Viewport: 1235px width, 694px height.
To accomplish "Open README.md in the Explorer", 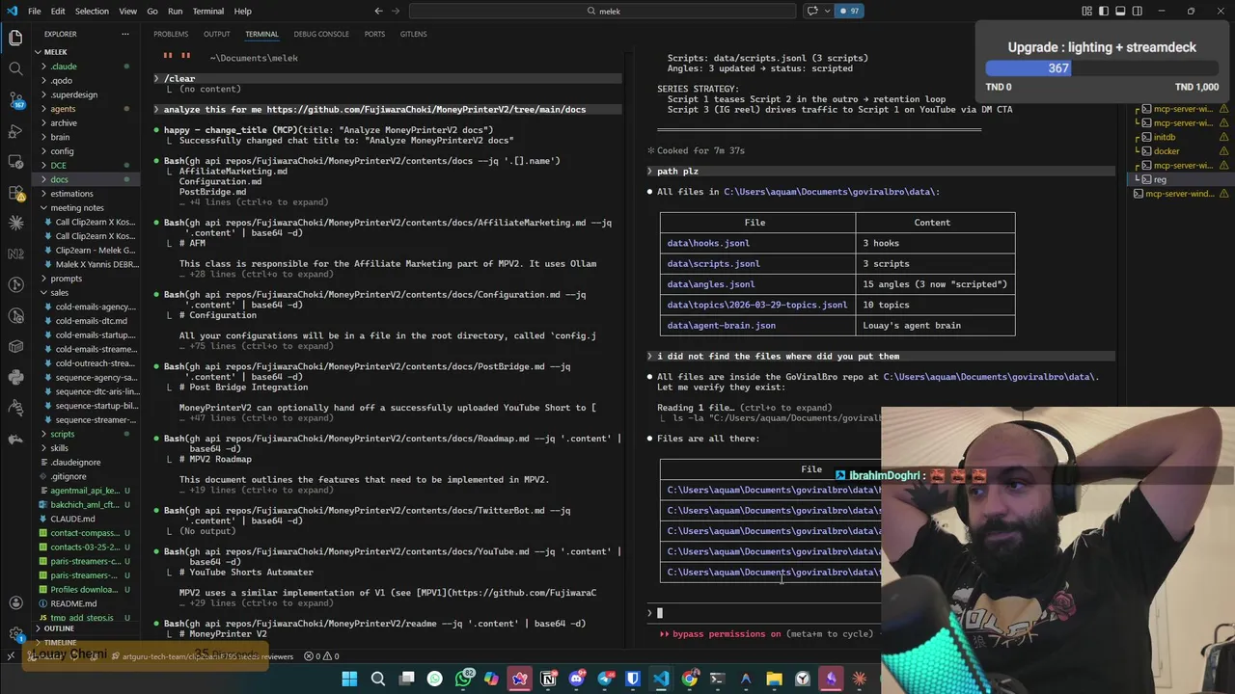I will (72, 603).
